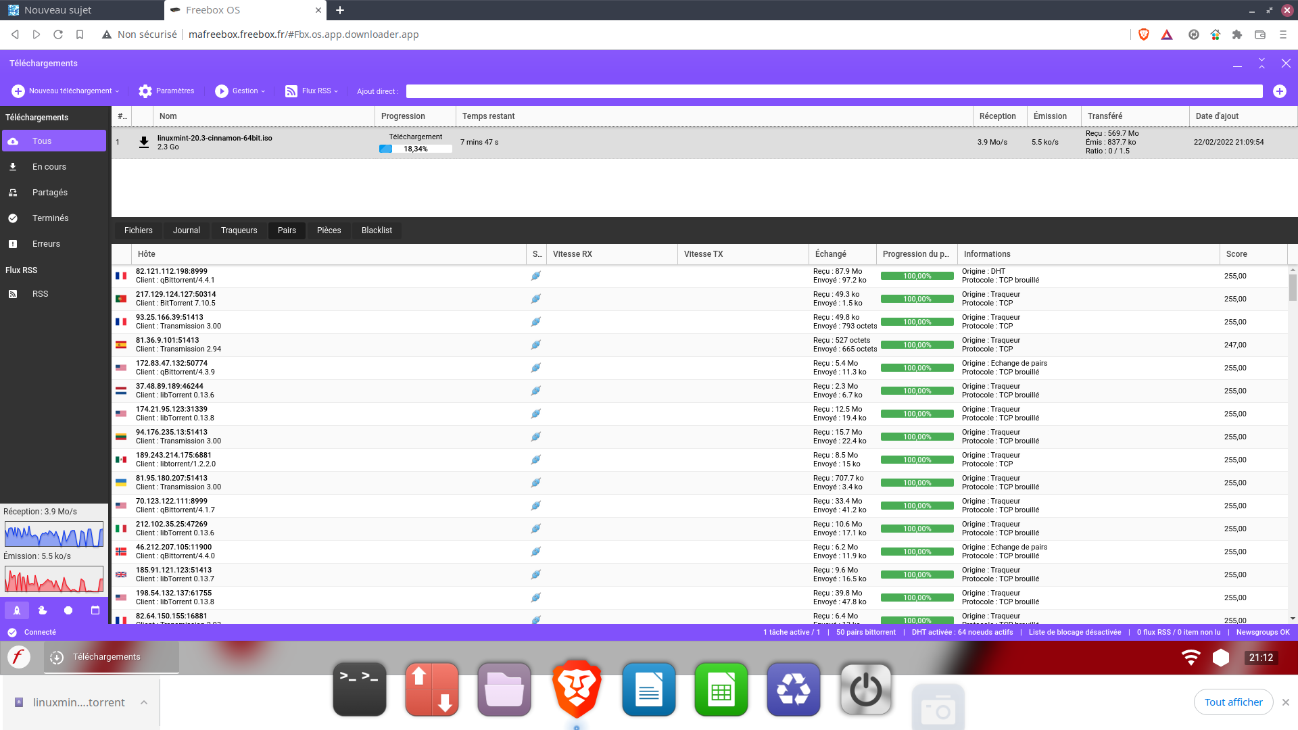Select RSS feed item in sidebar

[40, 294]
